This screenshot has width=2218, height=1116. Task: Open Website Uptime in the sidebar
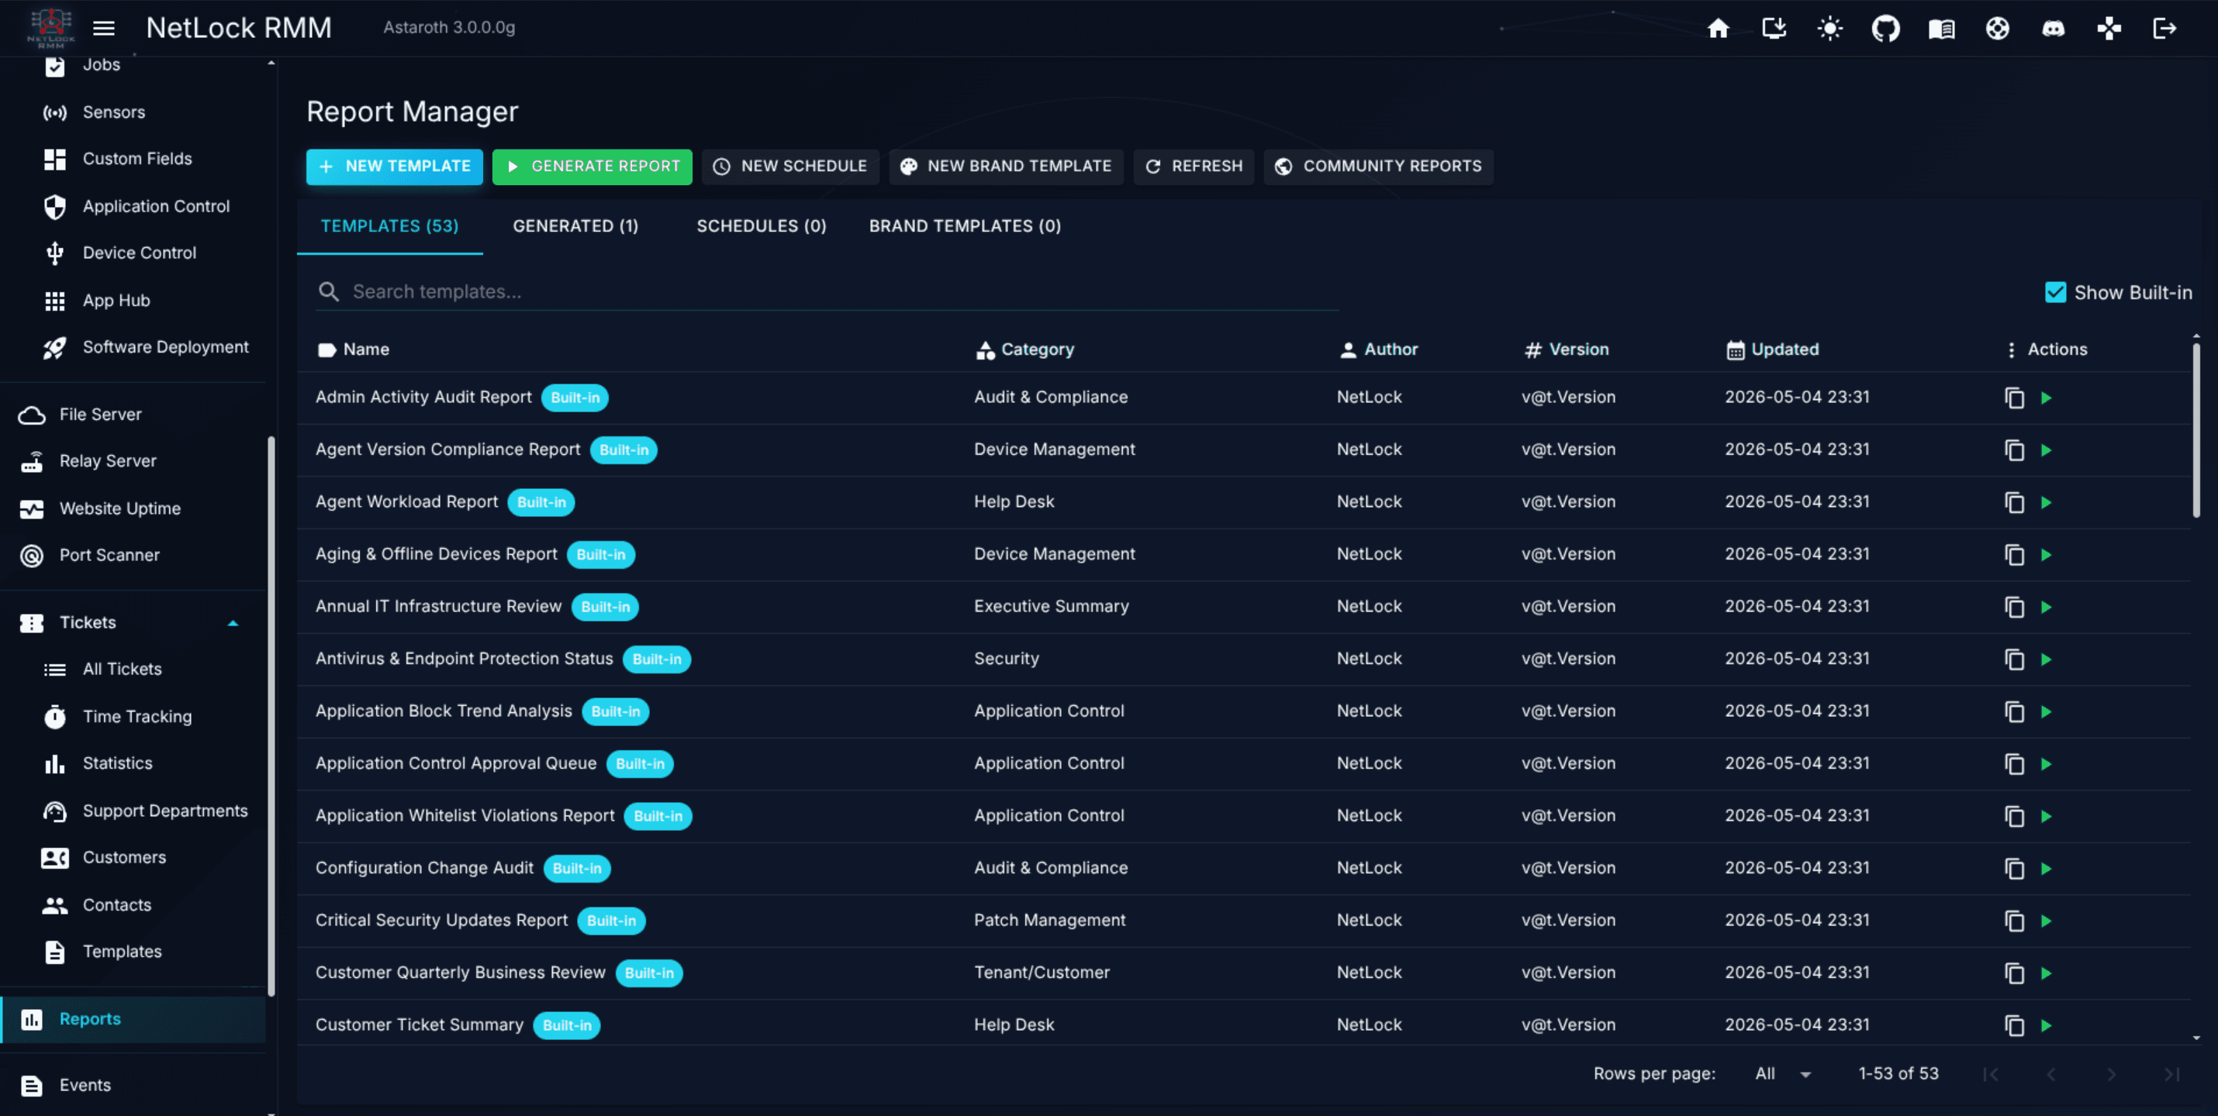pos(133,509)
